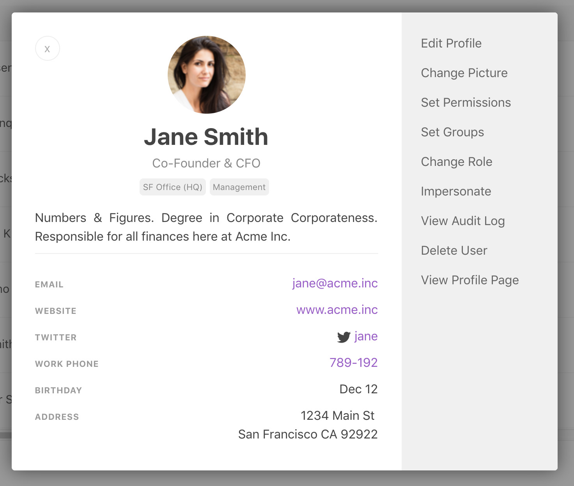574x486 pixels.
Task: Impersonate this user
Action: pyautogui.click(x=456, y=191)
